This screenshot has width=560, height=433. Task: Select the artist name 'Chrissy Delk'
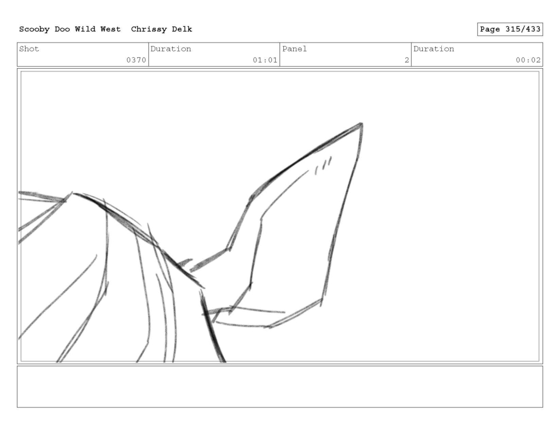pos(161,29)
